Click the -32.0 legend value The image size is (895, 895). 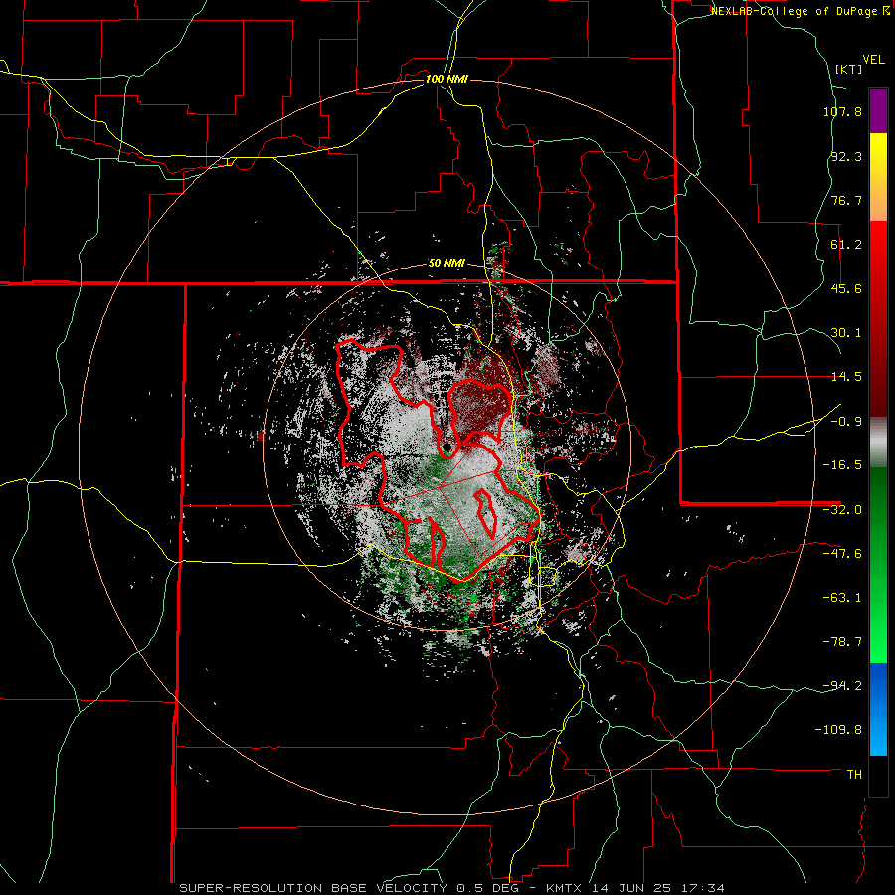click(x=842, y=510)
